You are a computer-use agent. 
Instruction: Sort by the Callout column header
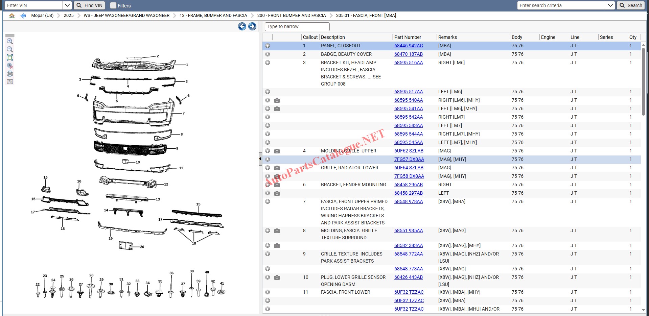click(310, 37)
